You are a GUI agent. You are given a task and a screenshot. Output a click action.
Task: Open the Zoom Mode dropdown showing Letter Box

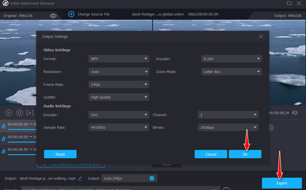[x=231, y=72]
